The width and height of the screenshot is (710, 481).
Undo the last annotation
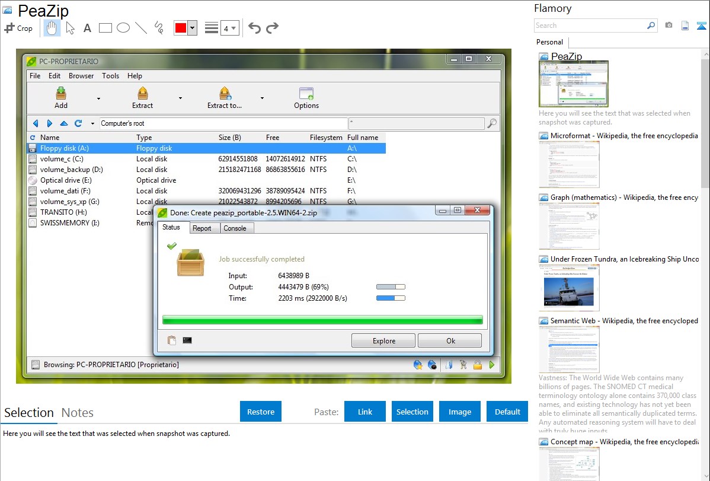coord(254,28)
